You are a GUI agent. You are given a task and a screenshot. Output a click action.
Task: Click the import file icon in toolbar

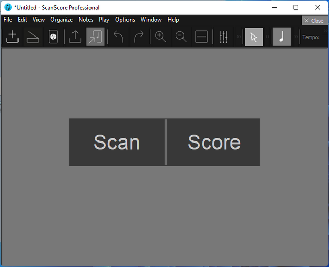[12, 37]
